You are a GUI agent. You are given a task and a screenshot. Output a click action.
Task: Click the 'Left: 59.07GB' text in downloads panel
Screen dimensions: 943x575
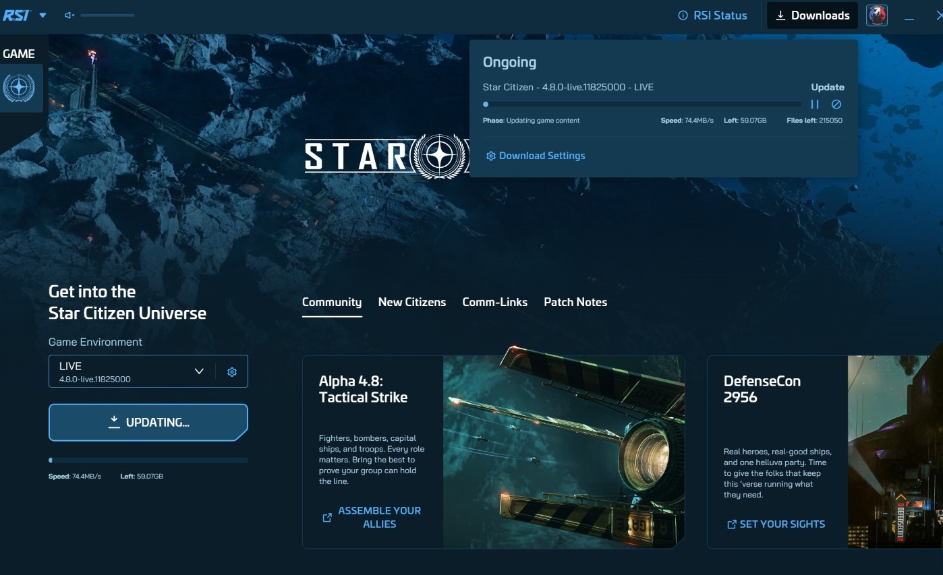745,121
